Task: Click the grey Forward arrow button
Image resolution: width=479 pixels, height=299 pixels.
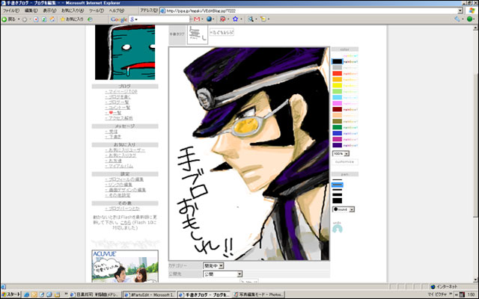Action: point(25,19)
